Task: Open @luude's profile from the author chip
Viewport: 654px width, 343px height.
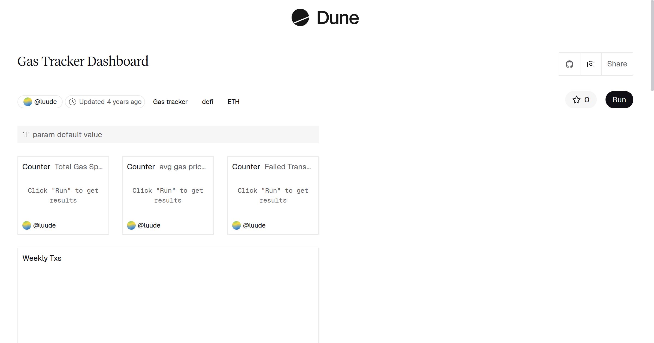Action: pyautogui.click(x=46, y=102)
